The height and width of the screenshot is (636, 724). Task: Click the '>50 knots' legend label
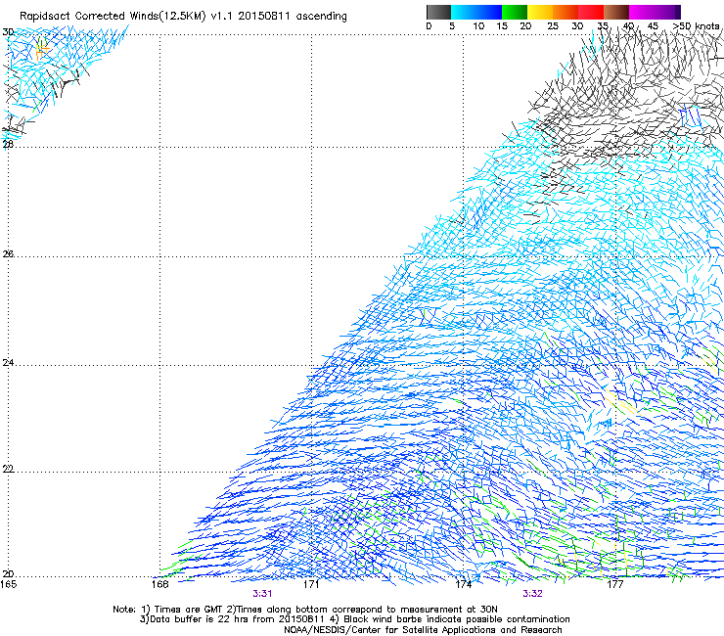click(696, 25)
